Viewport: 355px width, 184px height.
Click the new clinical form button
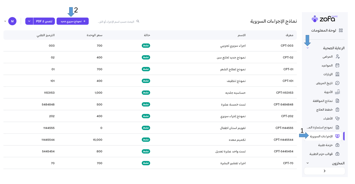[x=72, y=21]
